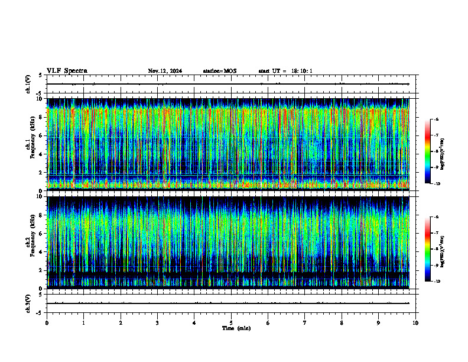468x362 pixels.
Task: Click the '-6' label on ch.1 colorbar
Action: click(435, 119)
